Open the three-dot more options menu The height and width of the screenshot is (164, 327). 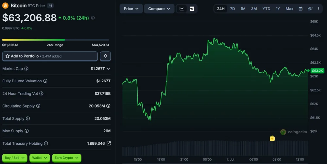point(318,9)
